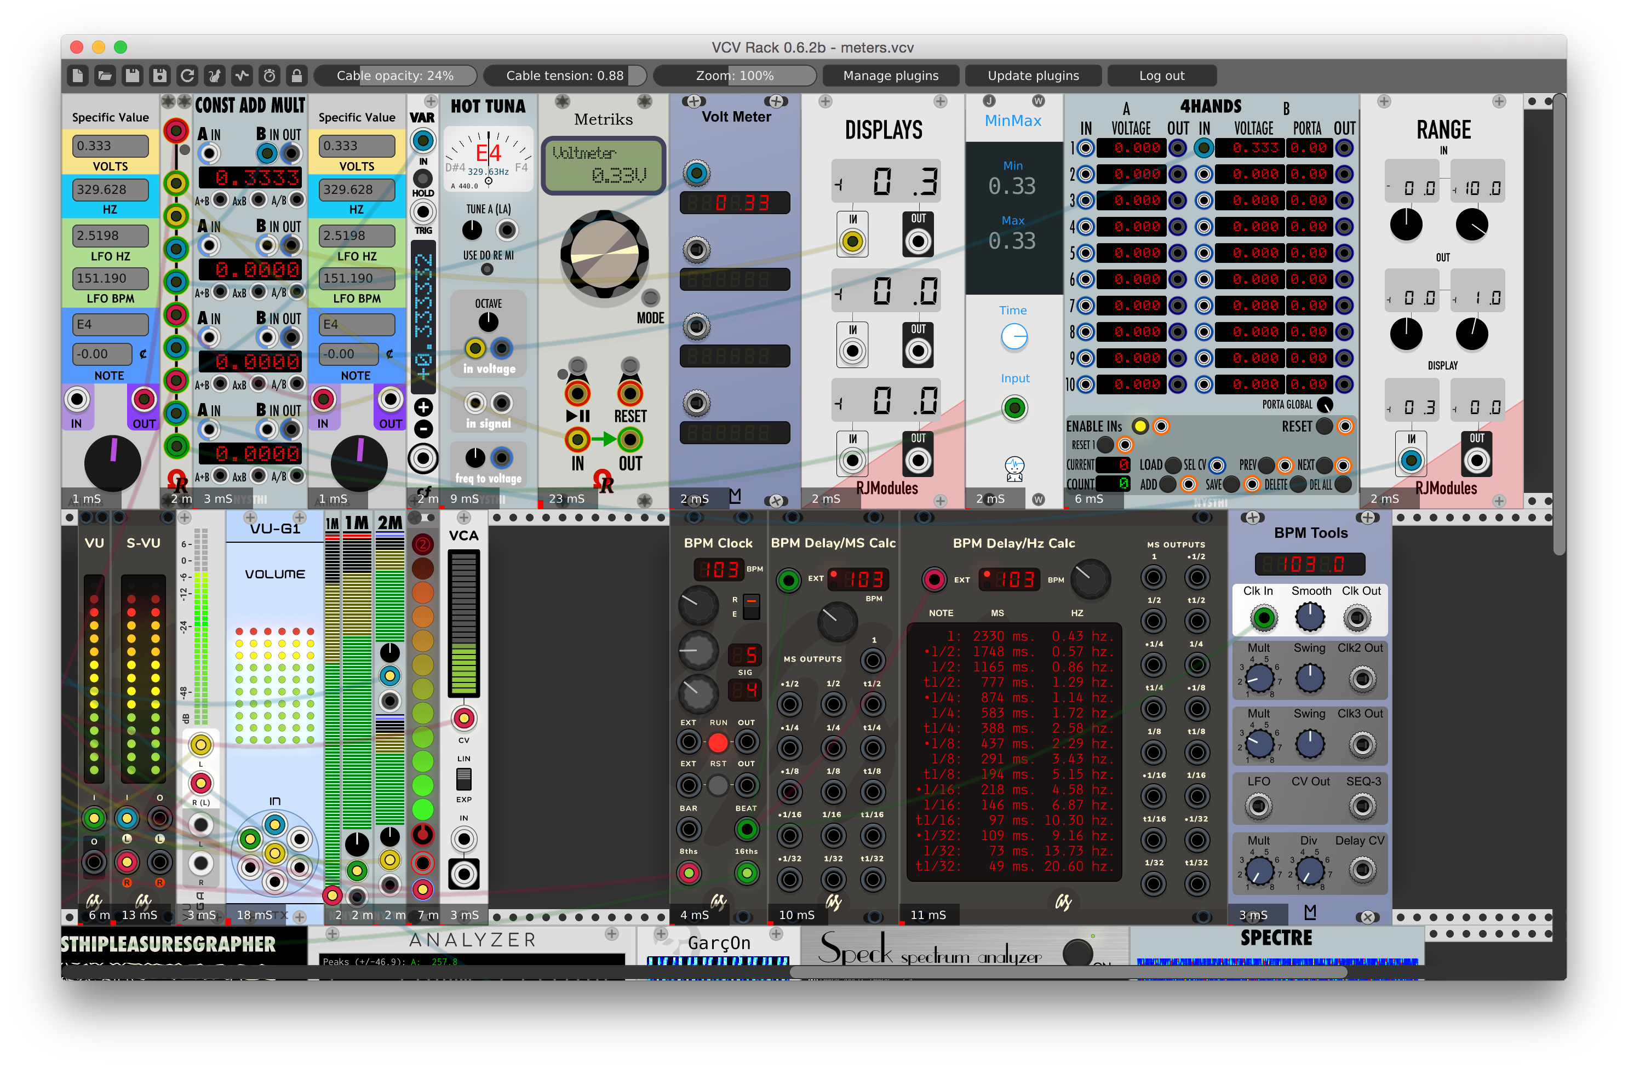This screenshot has width=1628, height=1068.
Task: Click the Metriks RESET jack
Action: [629, 393]
